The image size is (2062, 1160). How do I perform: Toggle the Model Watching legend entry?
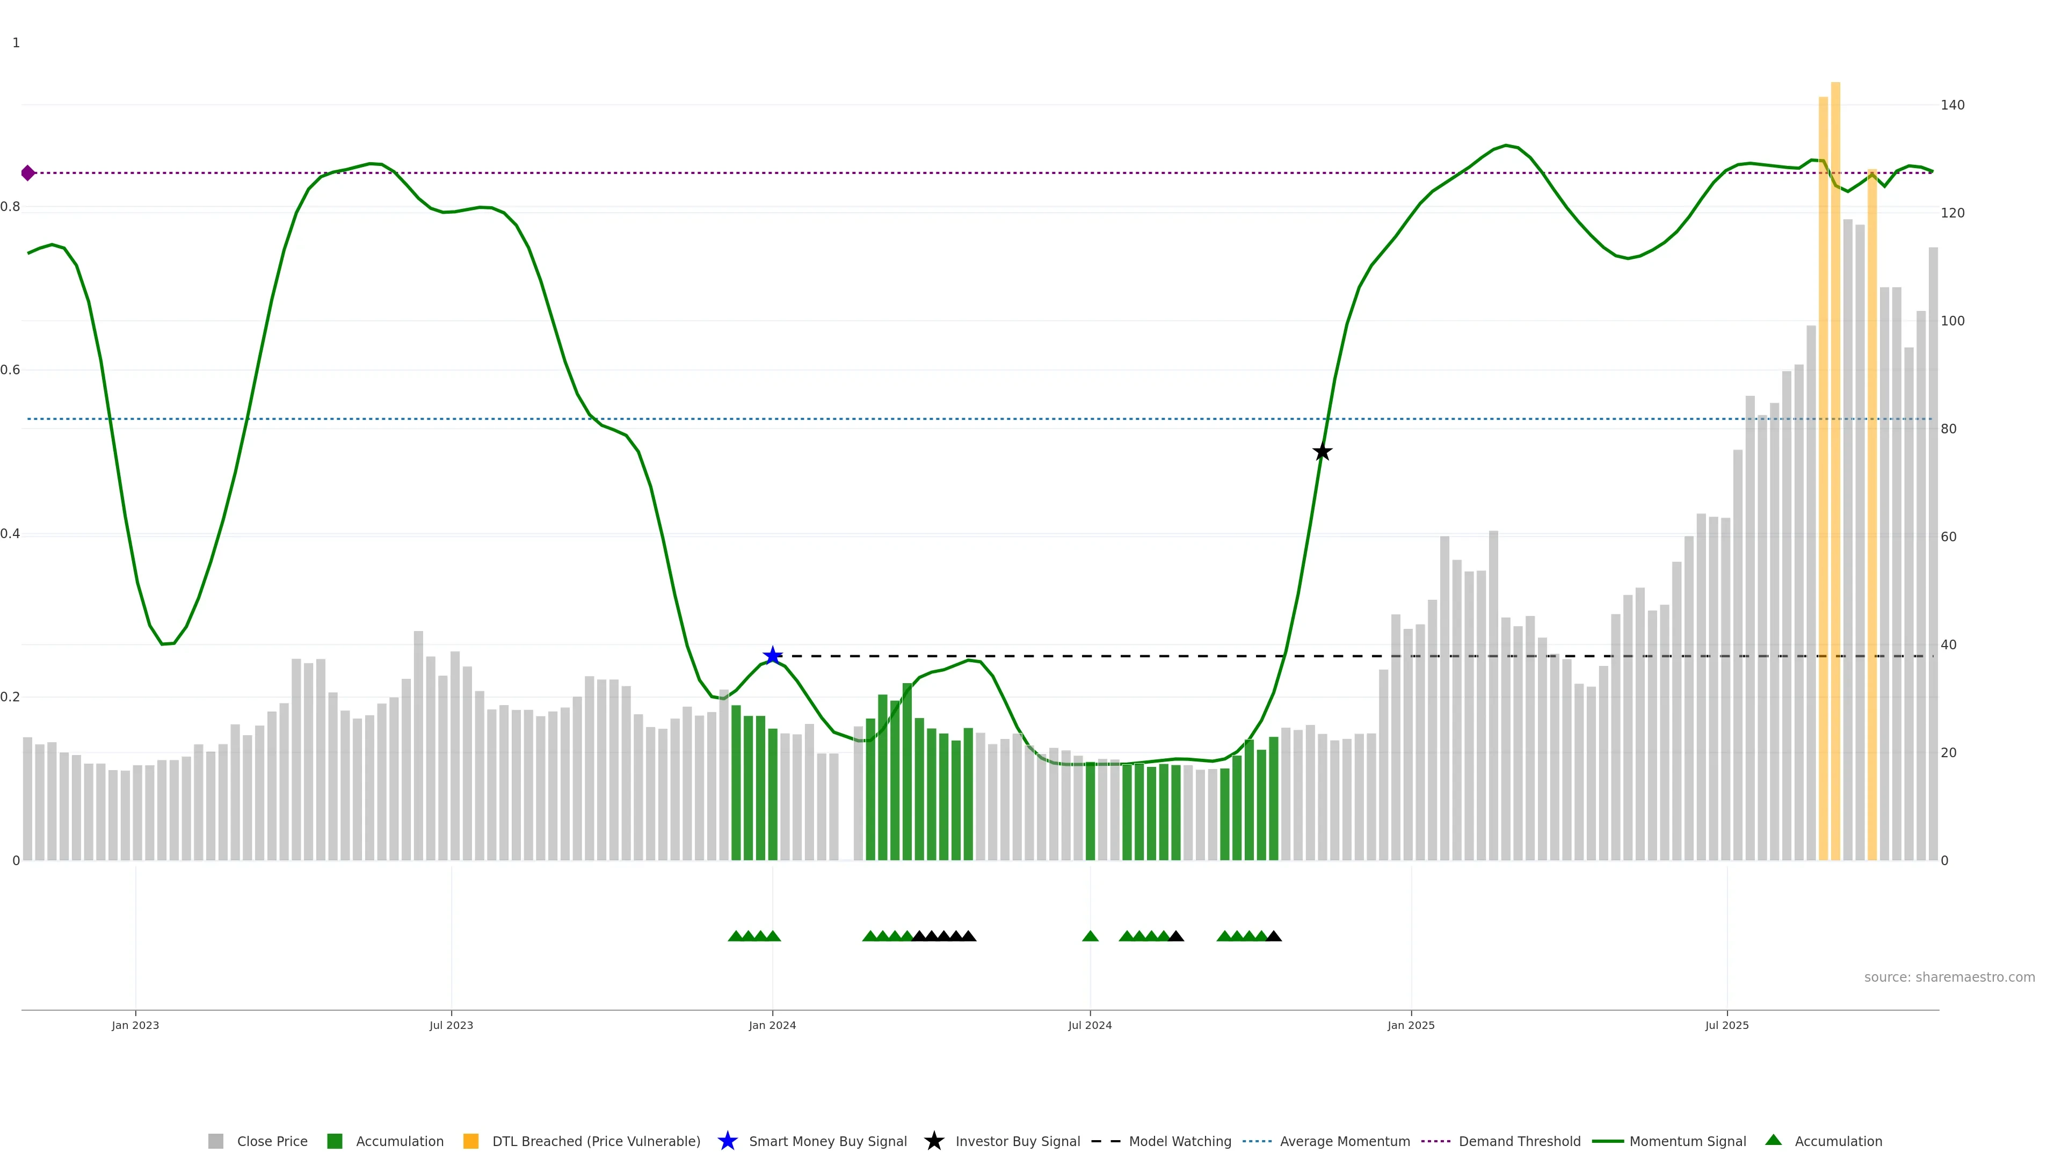coord(1180,1142)
